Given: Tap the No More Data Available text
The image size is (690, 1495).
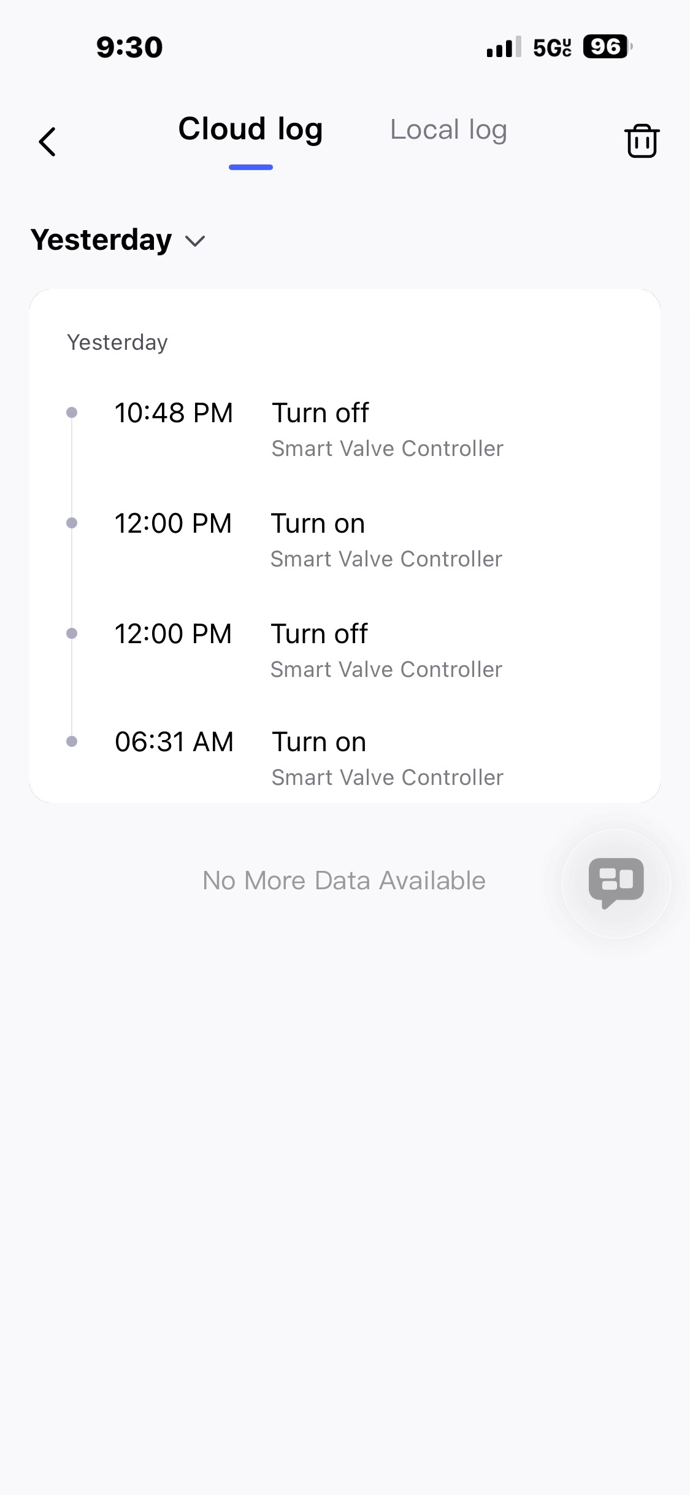Looking at the screenshot, I should coord(344,881).
